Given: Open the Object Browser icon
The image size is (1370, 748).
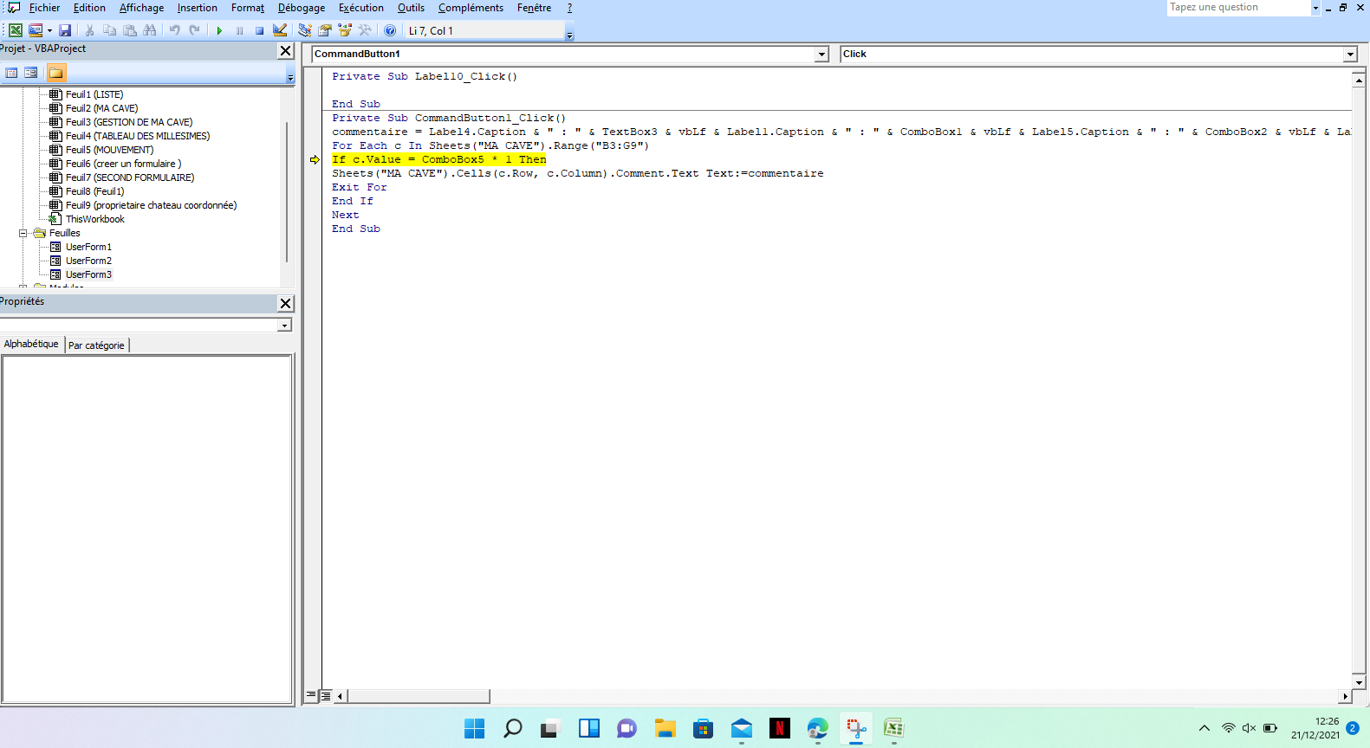Looking at the screenshot, I should pyautogui.click(x=345, y=30).
